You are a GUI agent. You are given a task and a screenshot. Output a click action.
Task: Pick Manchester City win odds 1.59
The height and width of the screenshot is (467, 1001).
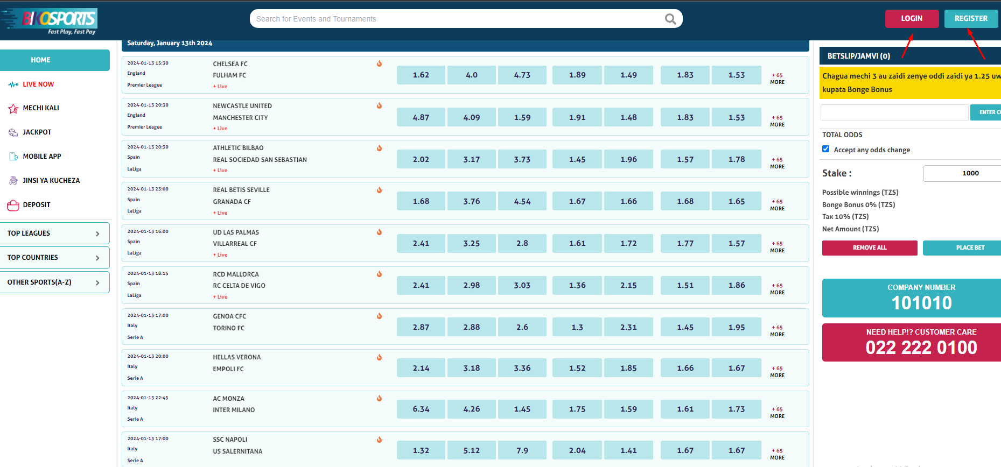(x=522, y=117)
